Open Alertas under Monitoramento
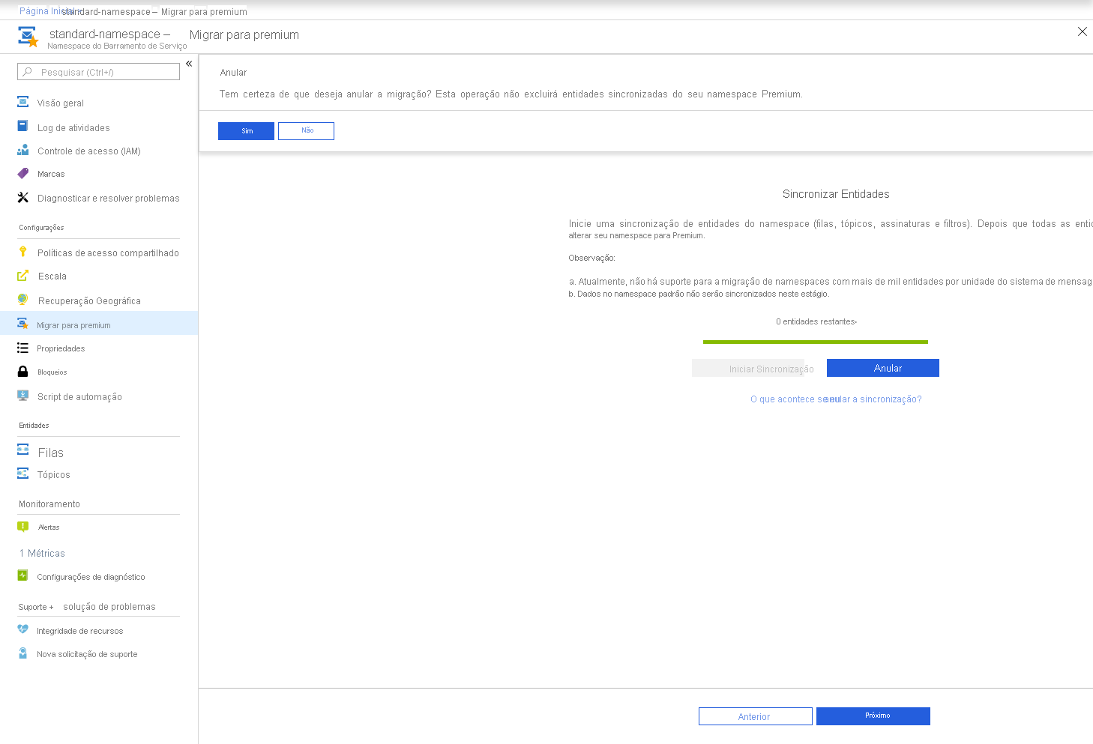Screen dimensions: 1093x744 point(49,527)
